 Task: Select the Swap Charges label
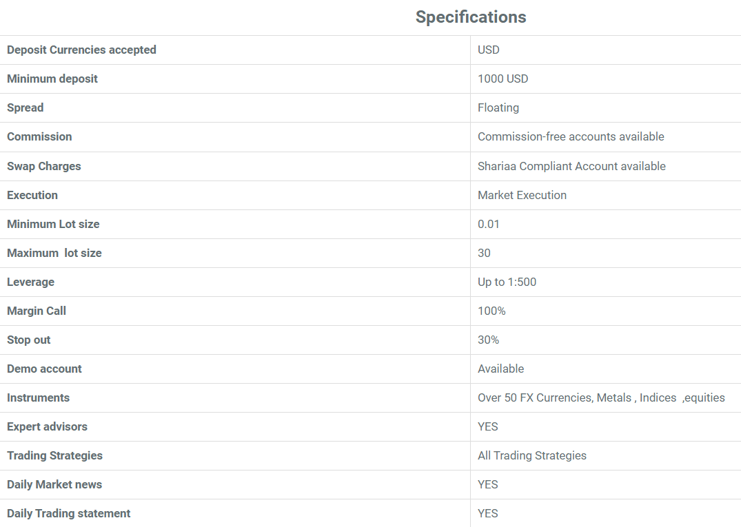(44, 166)
